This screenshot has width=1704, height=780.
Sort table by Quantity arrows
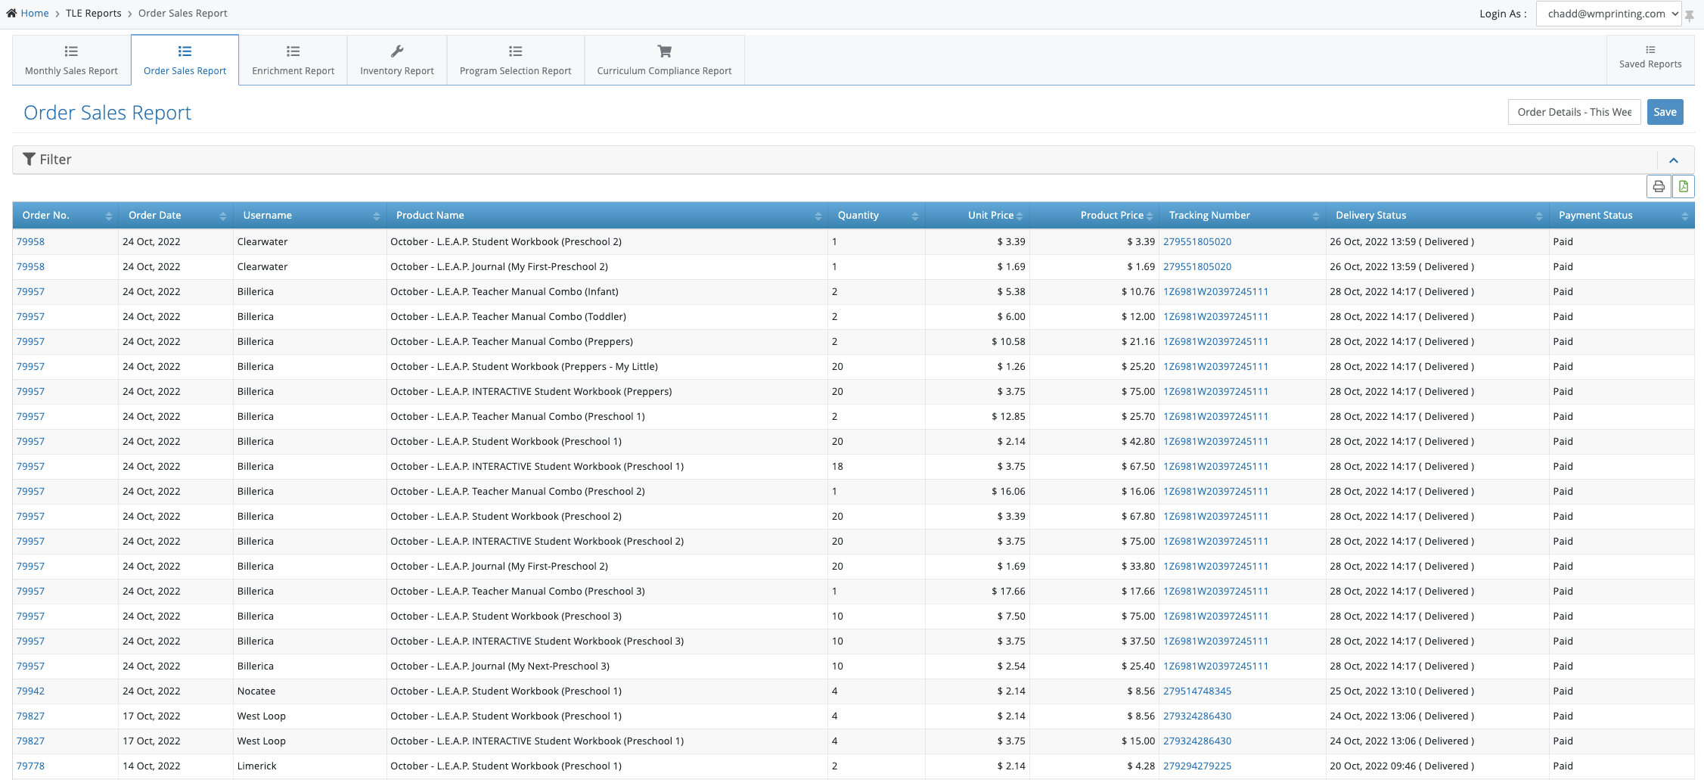pos(915,216)
